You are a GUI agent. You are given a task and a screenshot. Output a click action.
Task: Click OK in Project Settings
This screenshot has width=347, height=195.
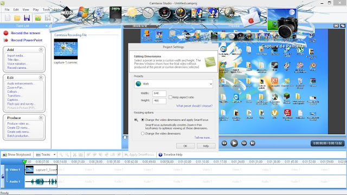[185, 146]
